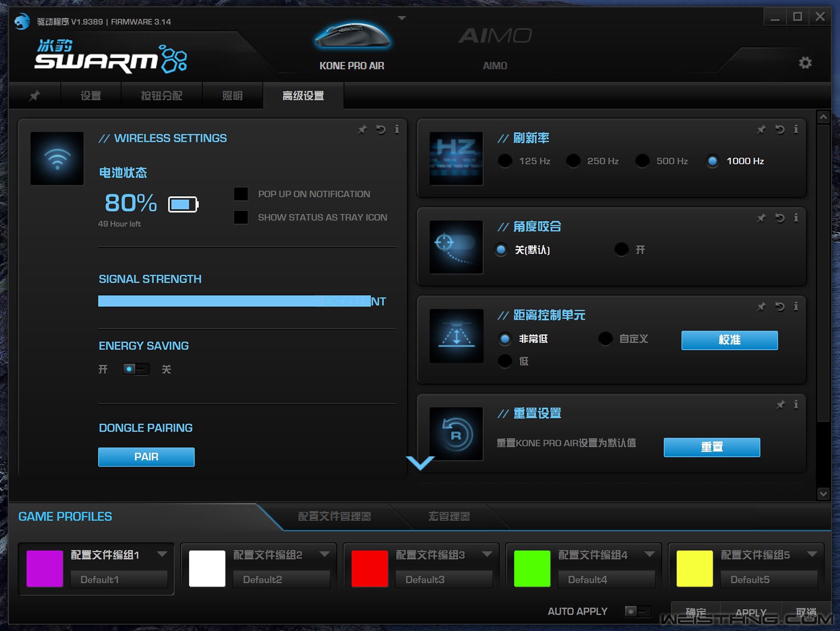Switch to the 按钮分配 tab
Screen dimensions: 840x631
(161, 95)
